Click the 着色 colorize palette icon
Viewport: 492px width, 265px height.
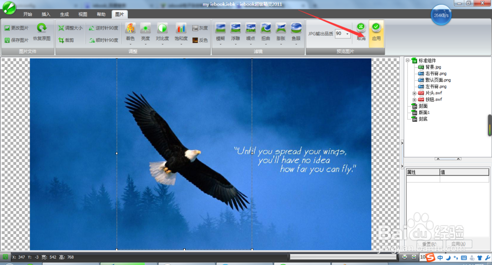pyautogui.click(x=130, y=28)
